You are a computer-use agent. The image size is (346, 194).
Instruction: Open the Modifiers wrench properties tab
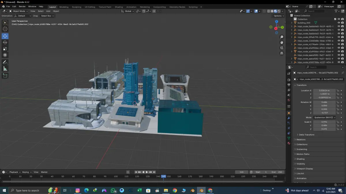tap(289, 118)
